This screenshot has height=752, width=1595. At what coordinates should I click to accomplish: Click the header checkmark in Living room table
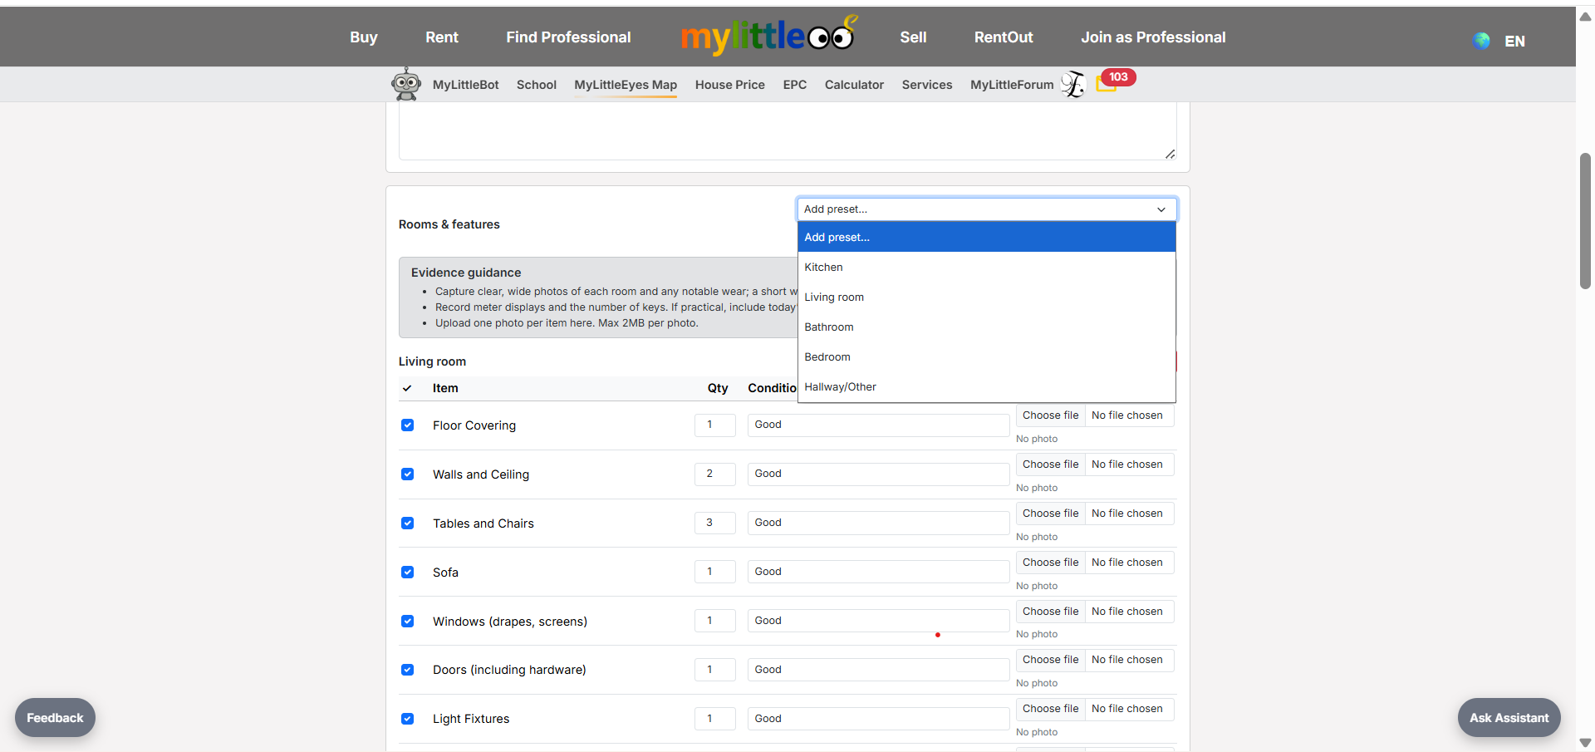[x=407, y=388]
